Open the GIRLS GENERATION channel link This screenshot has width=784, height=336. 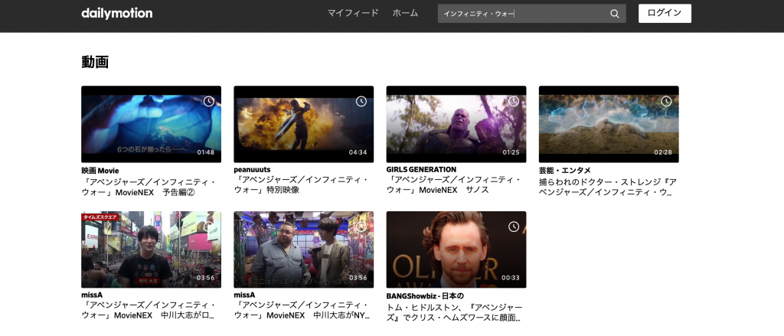pyautogui.click(x=421, y=169)
